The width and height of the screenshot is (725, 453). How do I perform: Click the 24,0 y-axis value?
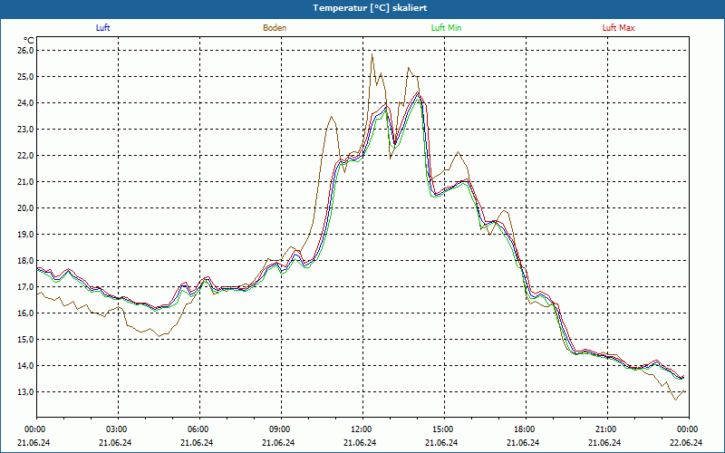(x=26, y=102)
